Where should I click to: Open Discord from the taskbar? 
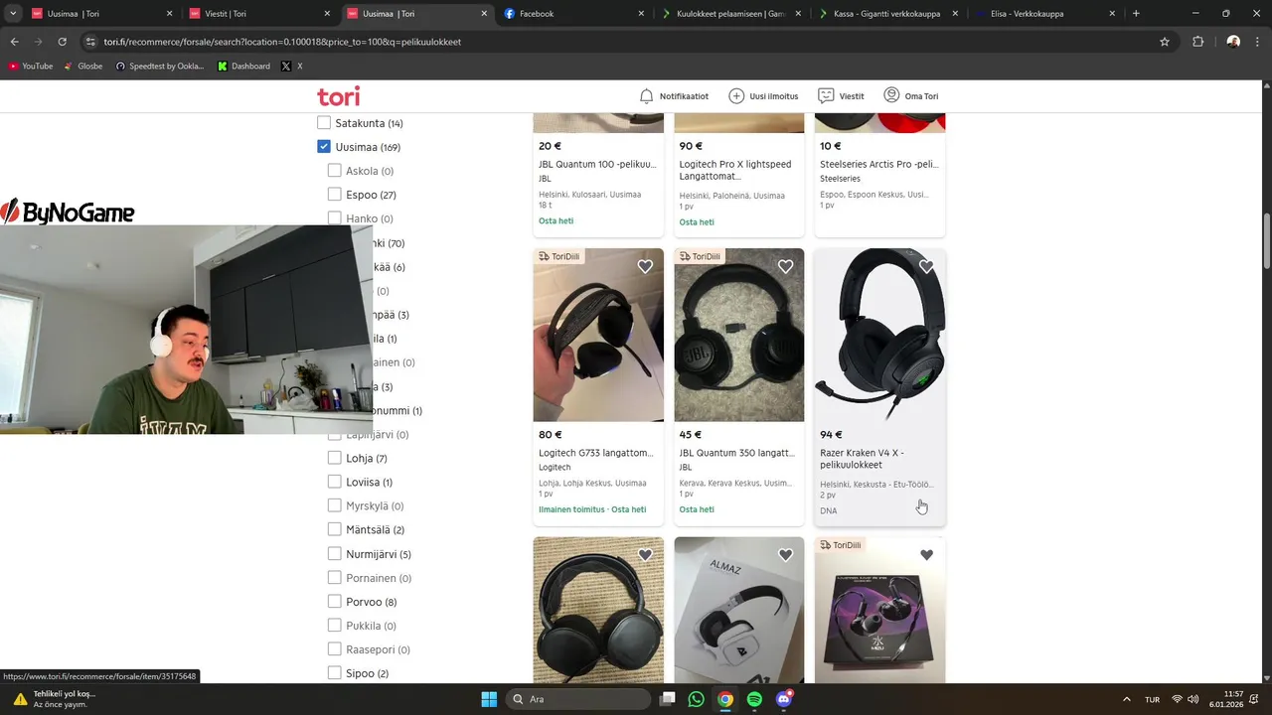[784, 699]
